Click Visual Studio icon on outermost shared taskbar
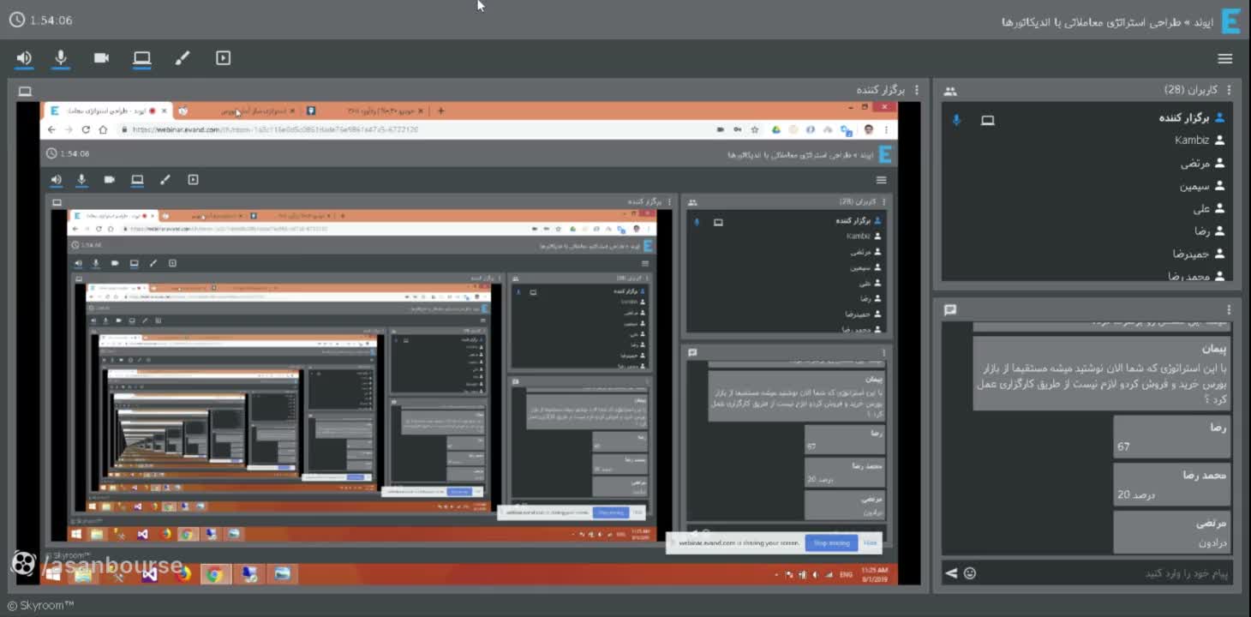Screen dimensions: 1251x617 tap(149, 574)
